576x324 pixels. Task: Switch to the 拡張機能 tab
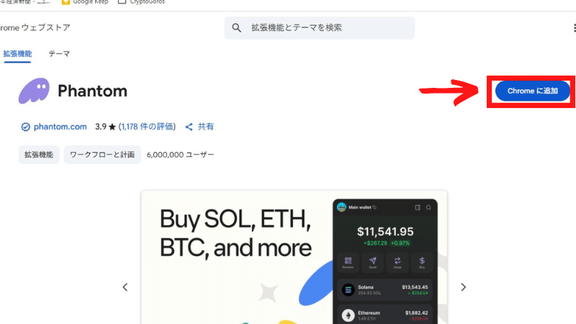[x=17, y=54]
